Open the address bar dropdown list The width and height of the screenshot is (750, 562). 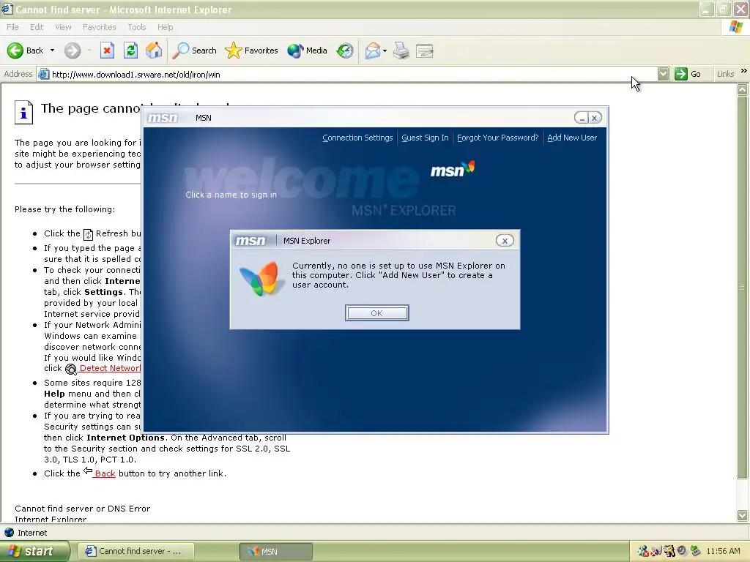click(x=663, y=74)
